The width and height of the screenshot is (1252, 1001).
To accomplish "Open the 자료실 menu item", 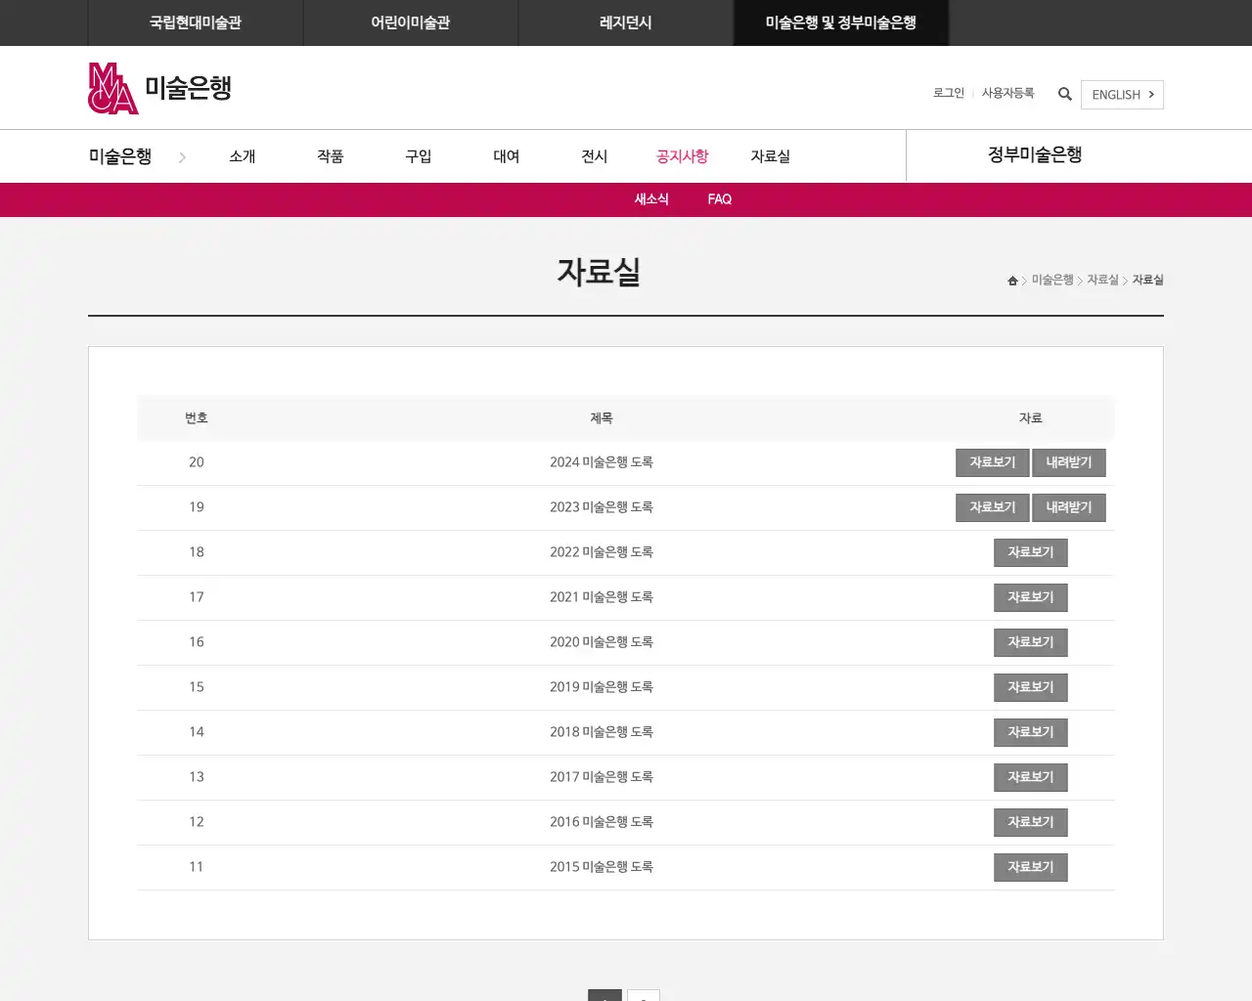I will (771, 156).
